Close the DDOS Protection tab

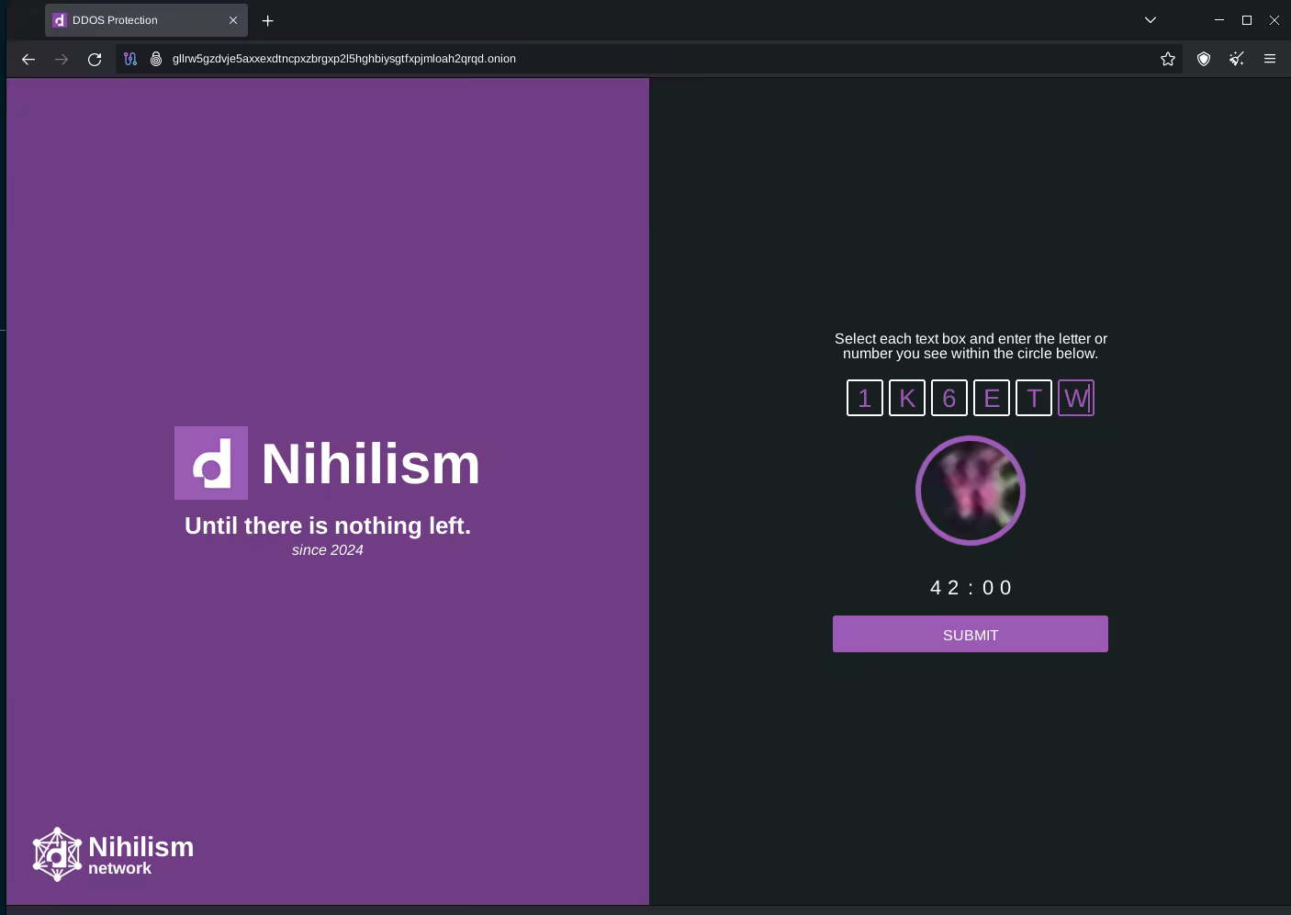coord(233,20)
